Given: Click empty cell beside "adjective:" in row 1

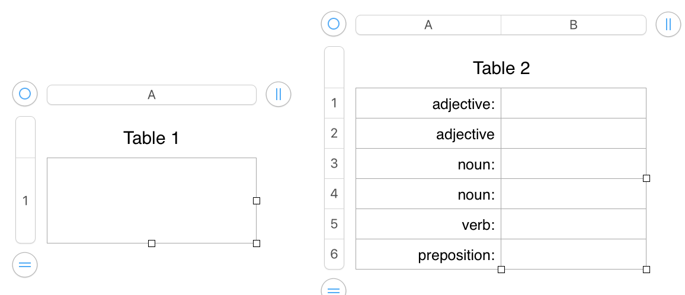Looking at the screenshot, I should click(573, 104).
